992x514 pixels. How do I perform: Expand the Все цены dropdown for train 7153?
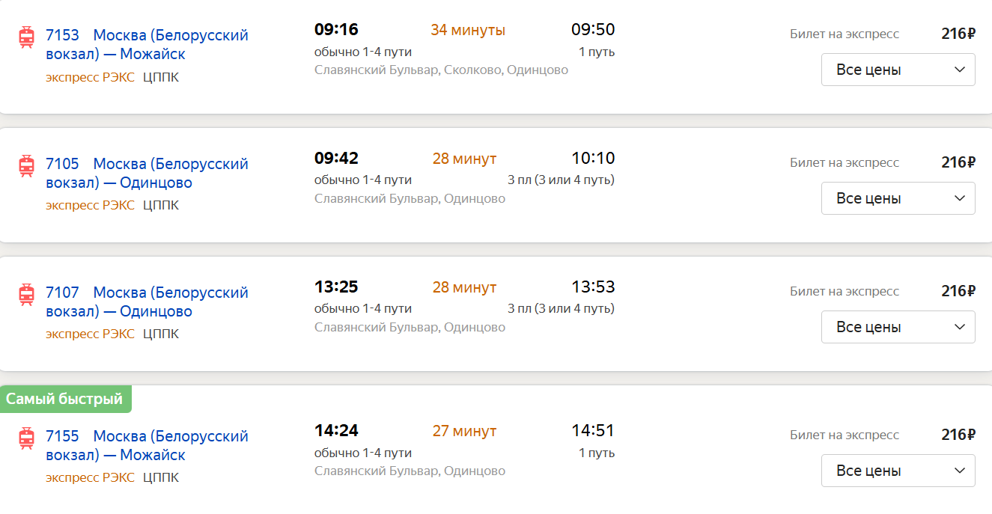click(x=898, y=70)
